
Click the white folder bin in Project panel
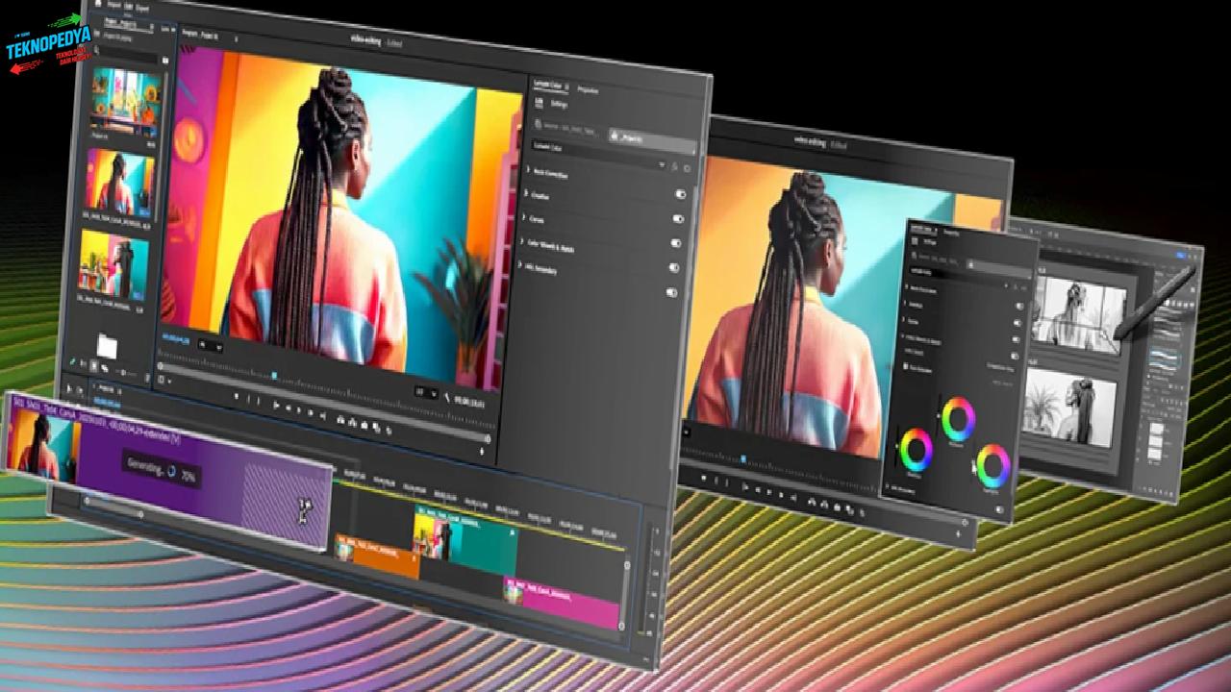pyautogui.click(x=107, y=346)
